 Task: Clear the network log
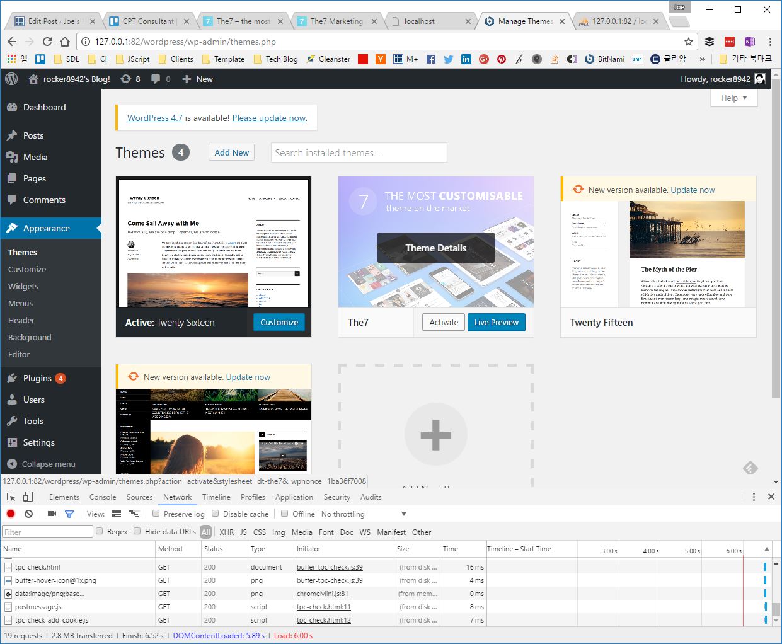pyautogui.click(x=28, y=514)
